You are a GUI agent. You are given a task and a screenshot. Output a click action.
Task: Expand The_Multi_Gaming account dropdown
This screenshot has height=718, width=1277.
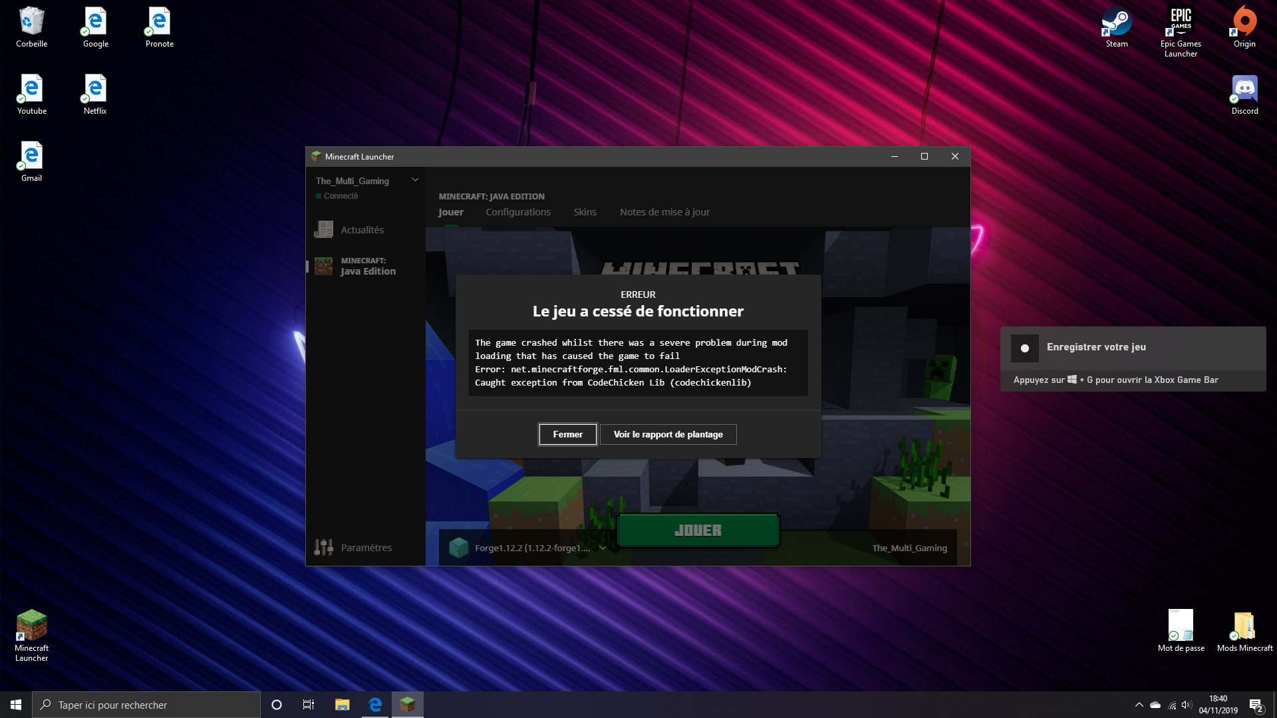[415, 180]
